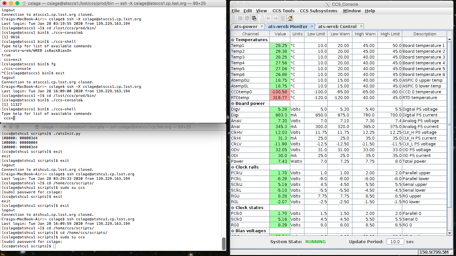
Task: Click the monitor table vertical scrollbar thumb
Action: pos(450,124)
